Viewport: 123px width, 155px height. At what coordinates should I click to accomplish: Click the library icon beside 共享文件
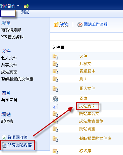coord(55,64)
